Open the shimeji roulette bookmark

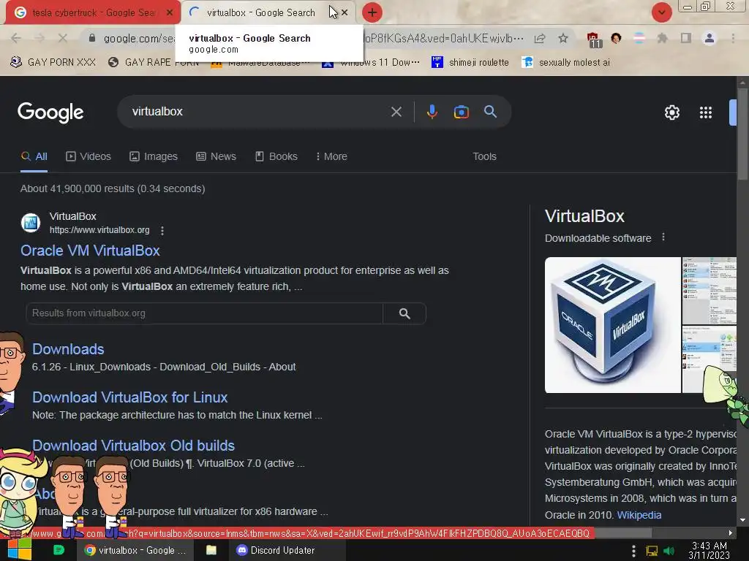pos(470,62)
